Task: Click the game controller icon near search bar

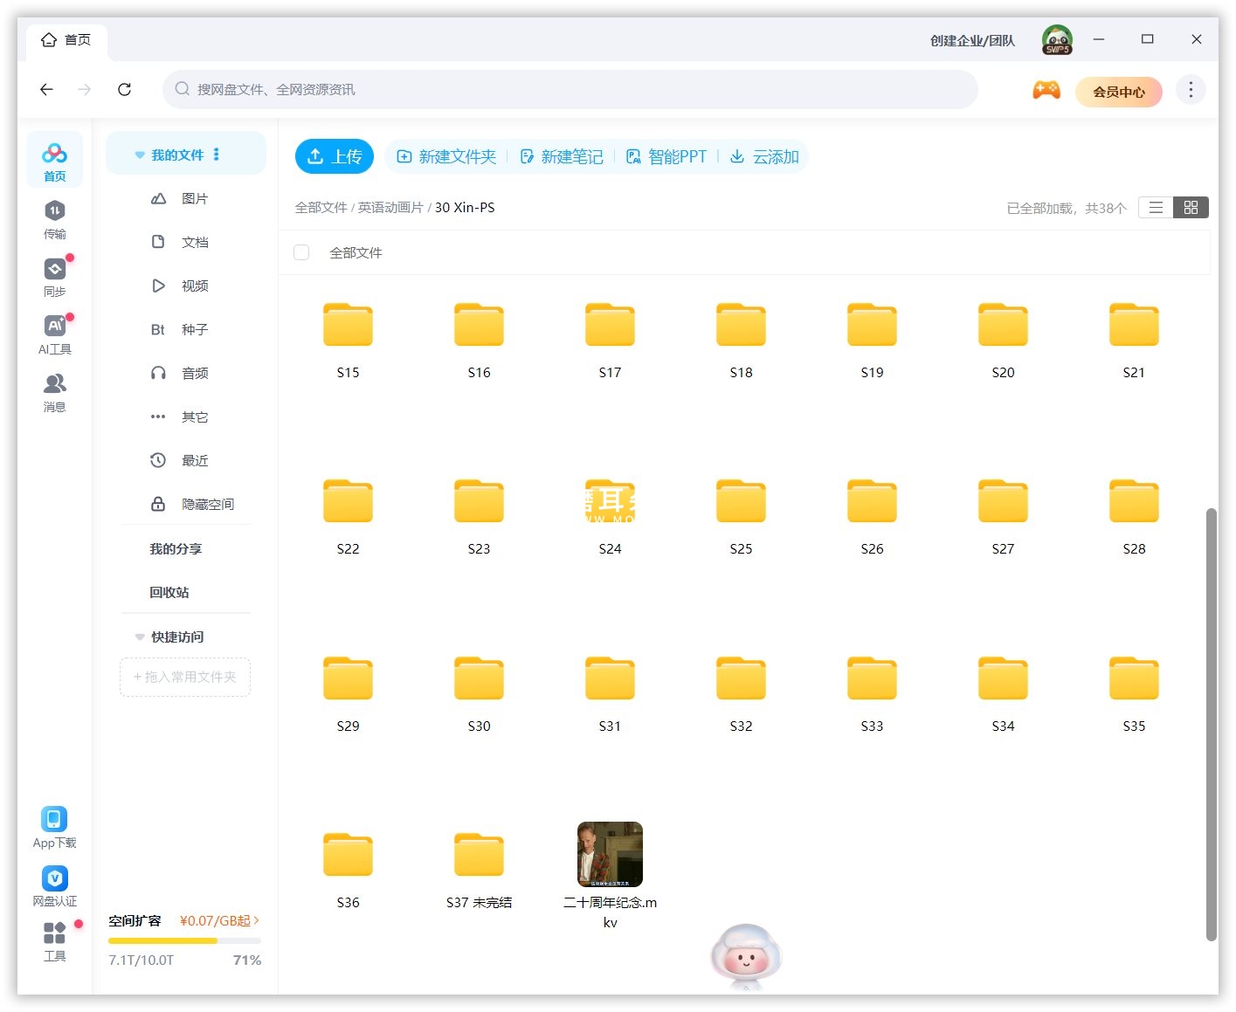Action: click(x=1046, y=90)
